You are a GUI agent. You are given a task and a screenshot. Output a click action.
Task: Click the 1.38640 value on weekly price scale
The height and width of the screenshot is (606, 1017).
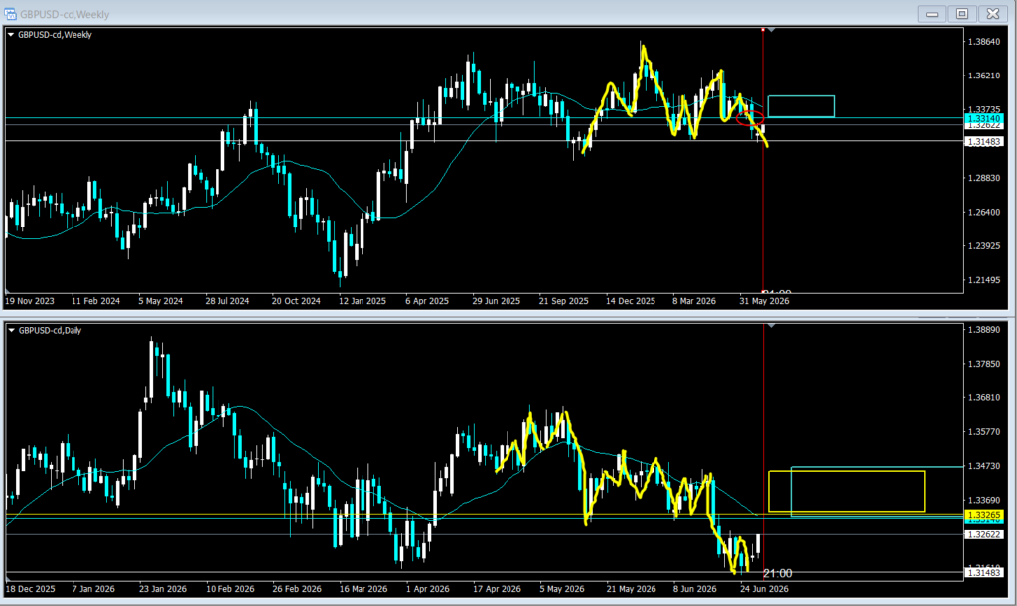coord(983,42)
